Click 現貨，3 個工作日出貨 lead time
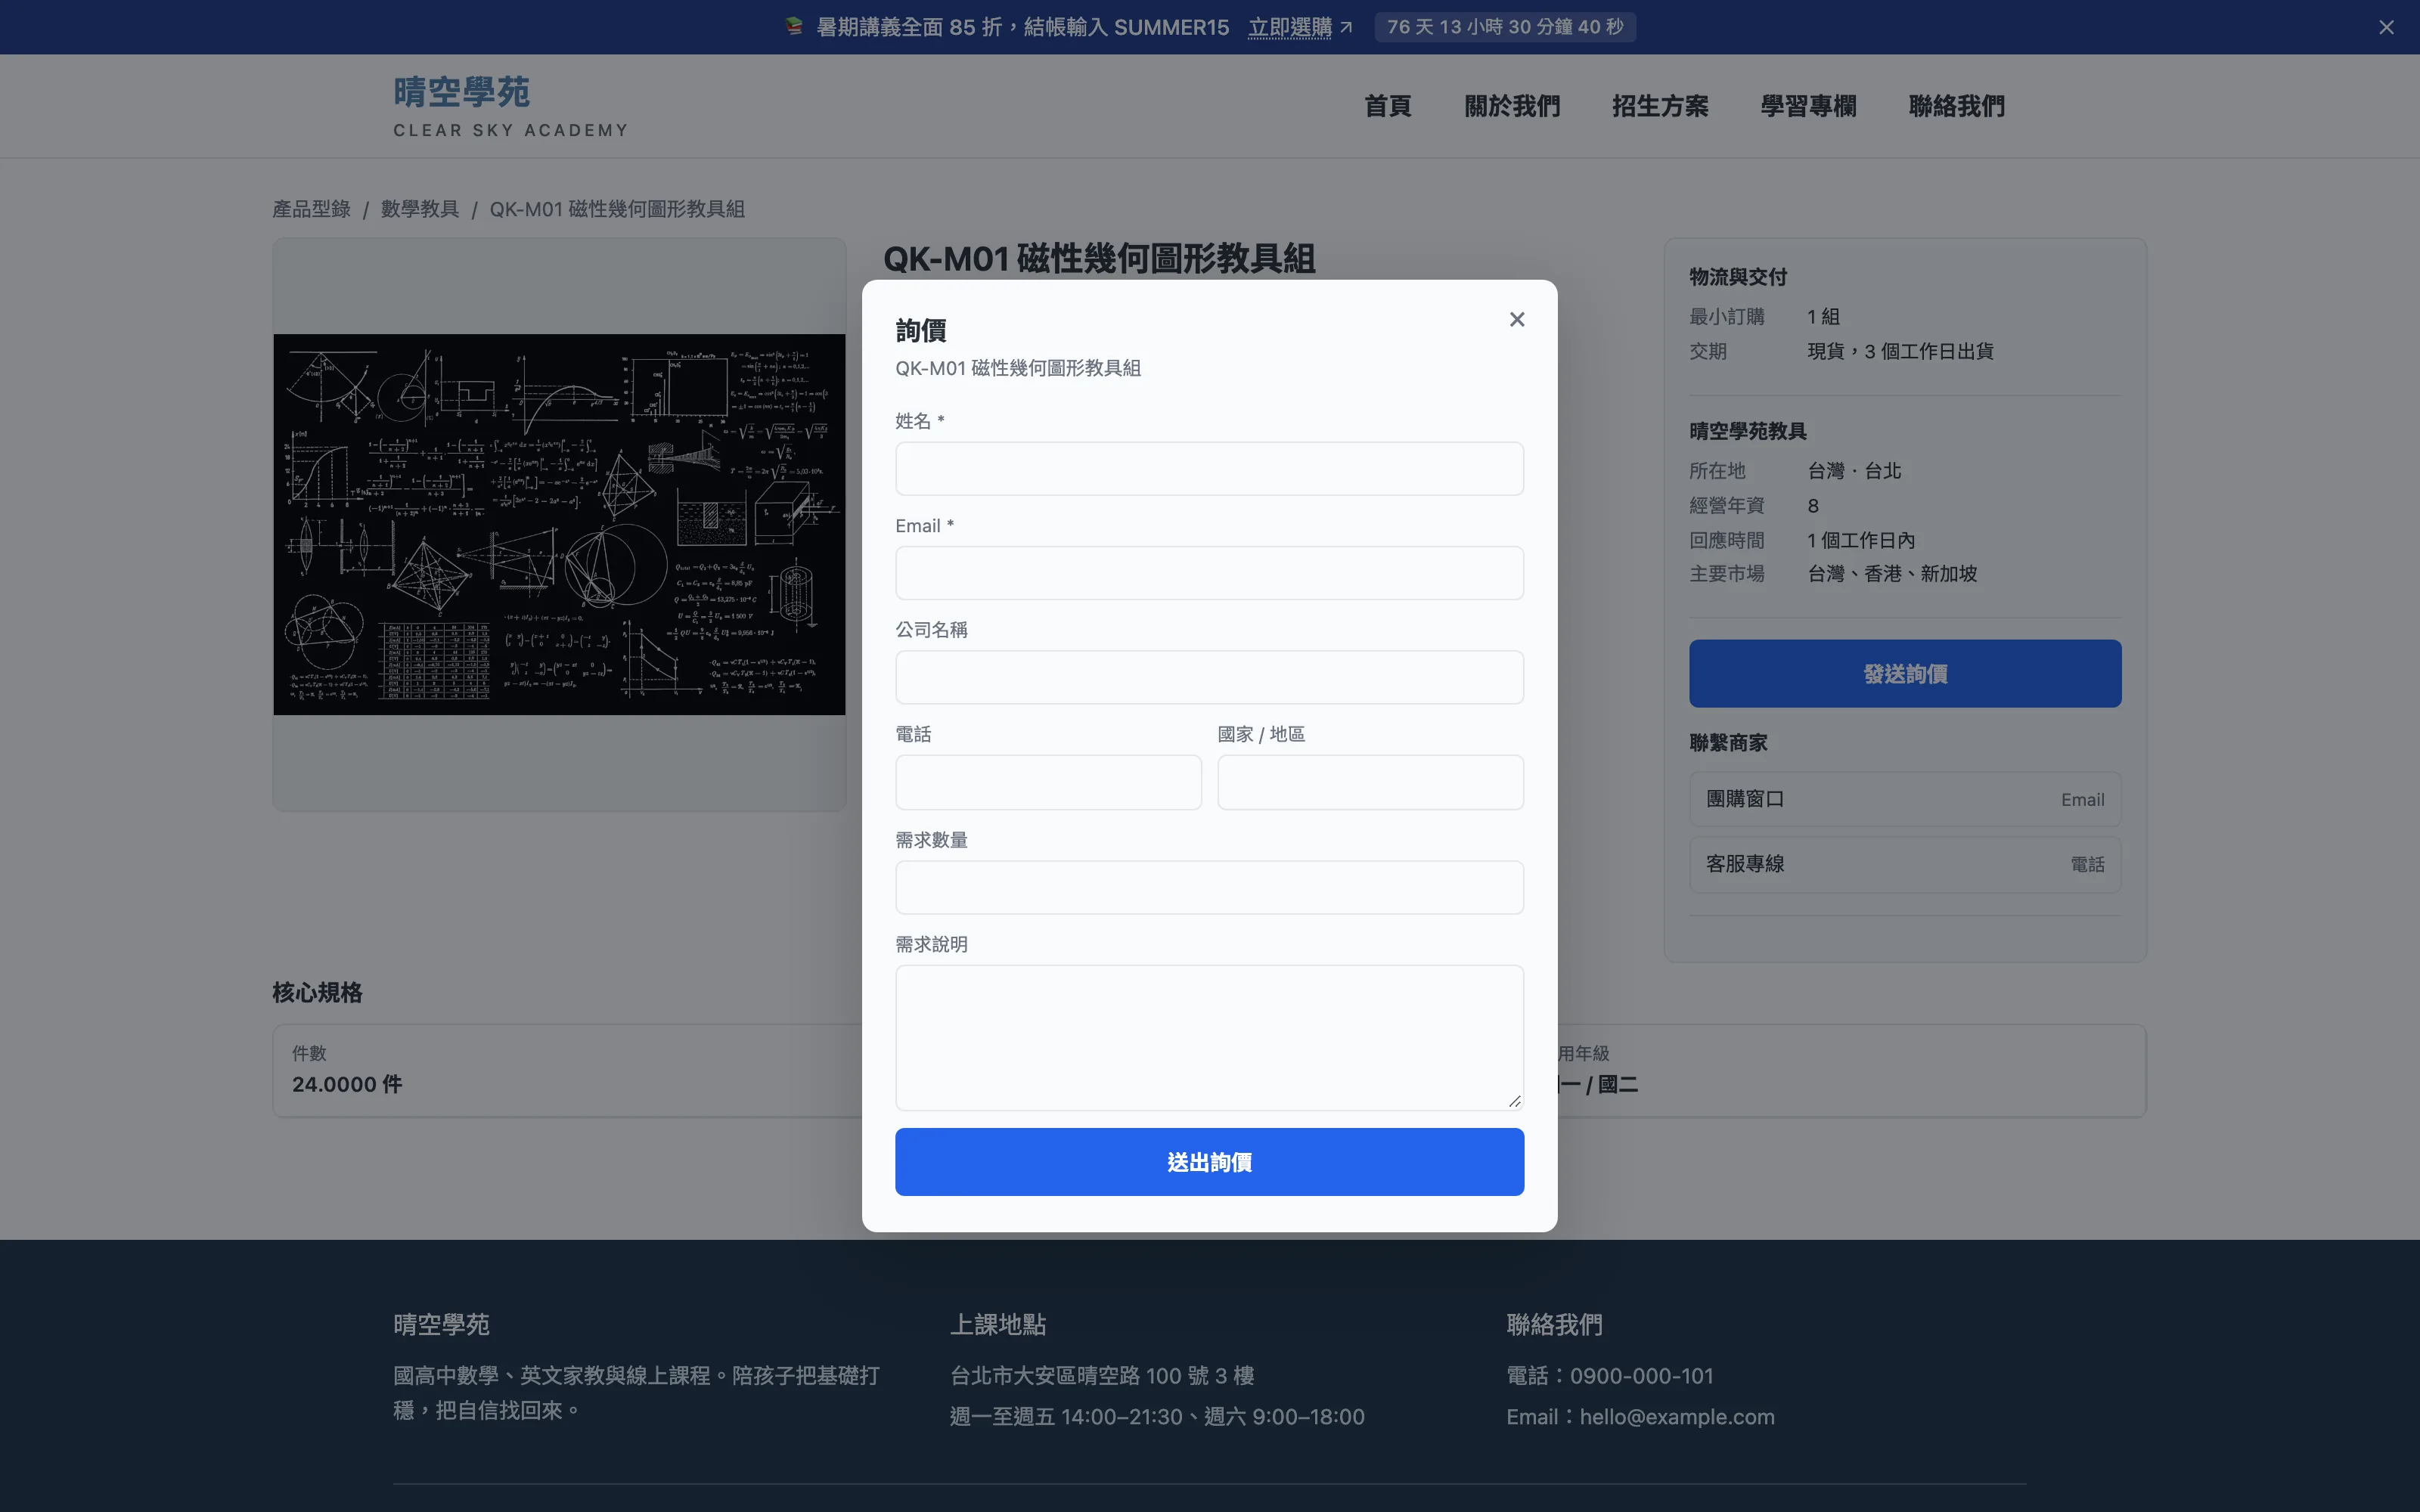The width and height of the screenshot is (2420, 1512). tap(1900, 351)
